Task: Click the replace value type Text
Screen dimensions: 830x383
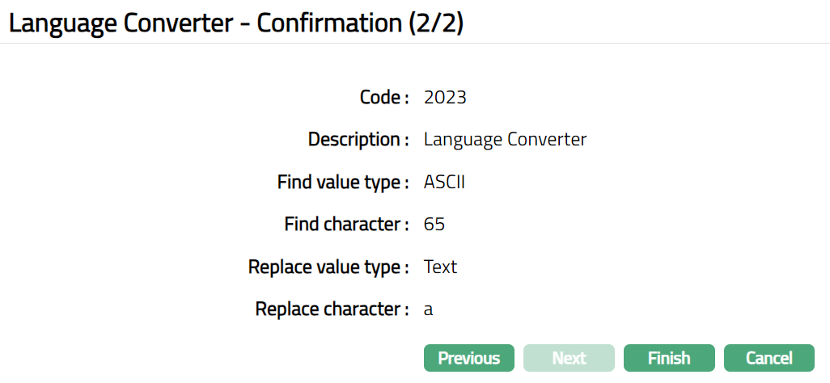Action: click(440, 267)
